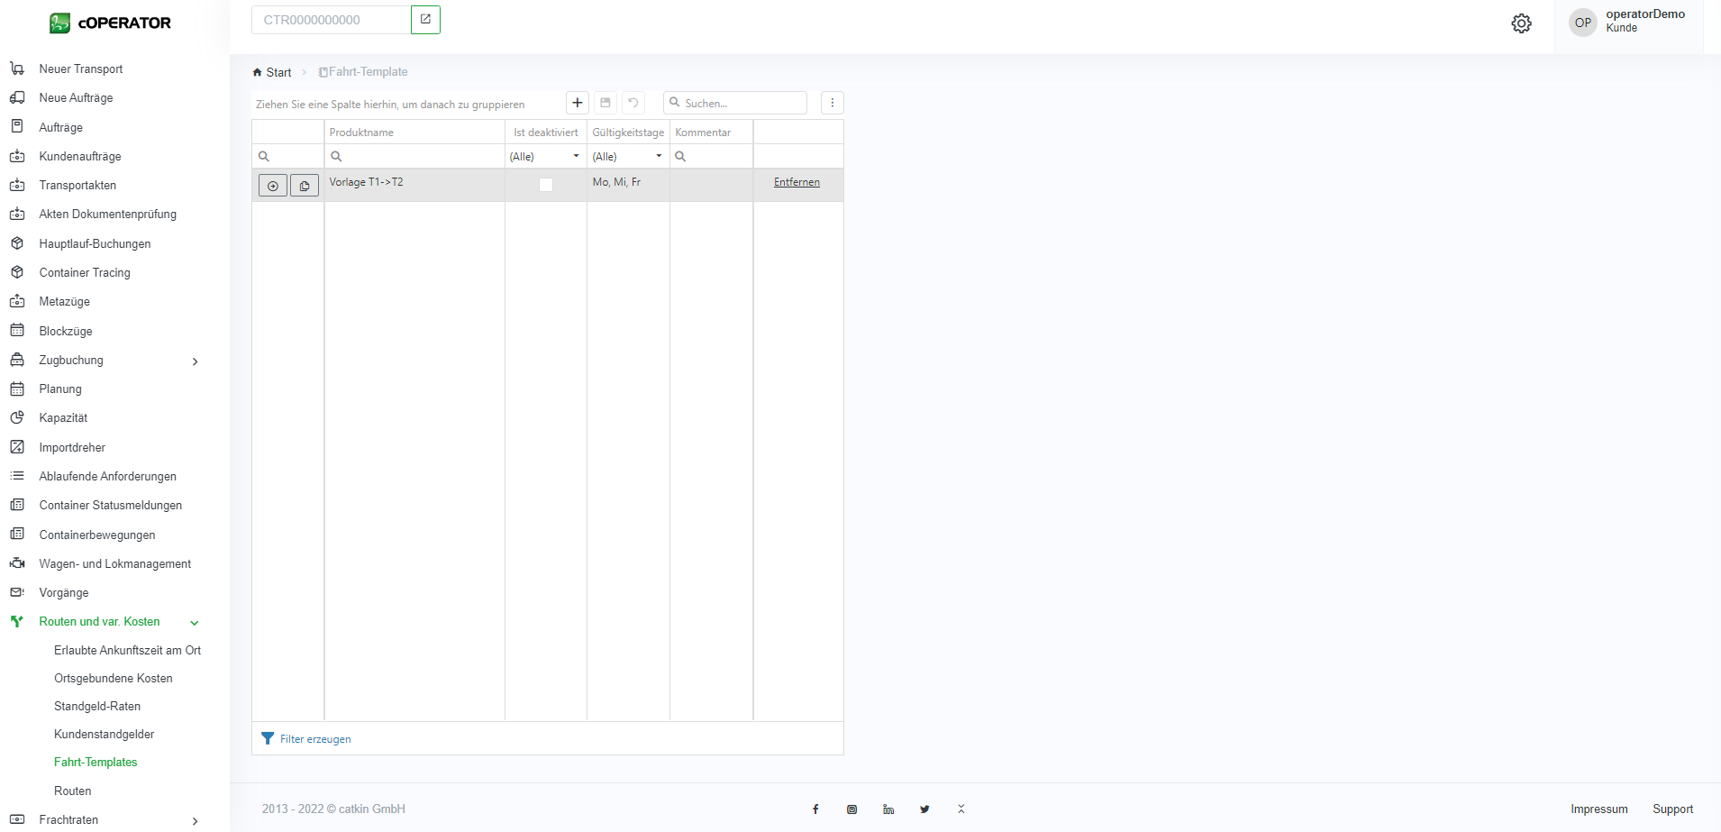
Task: Click the Facebook icon in the footer
Action: (x=815, y=809)
